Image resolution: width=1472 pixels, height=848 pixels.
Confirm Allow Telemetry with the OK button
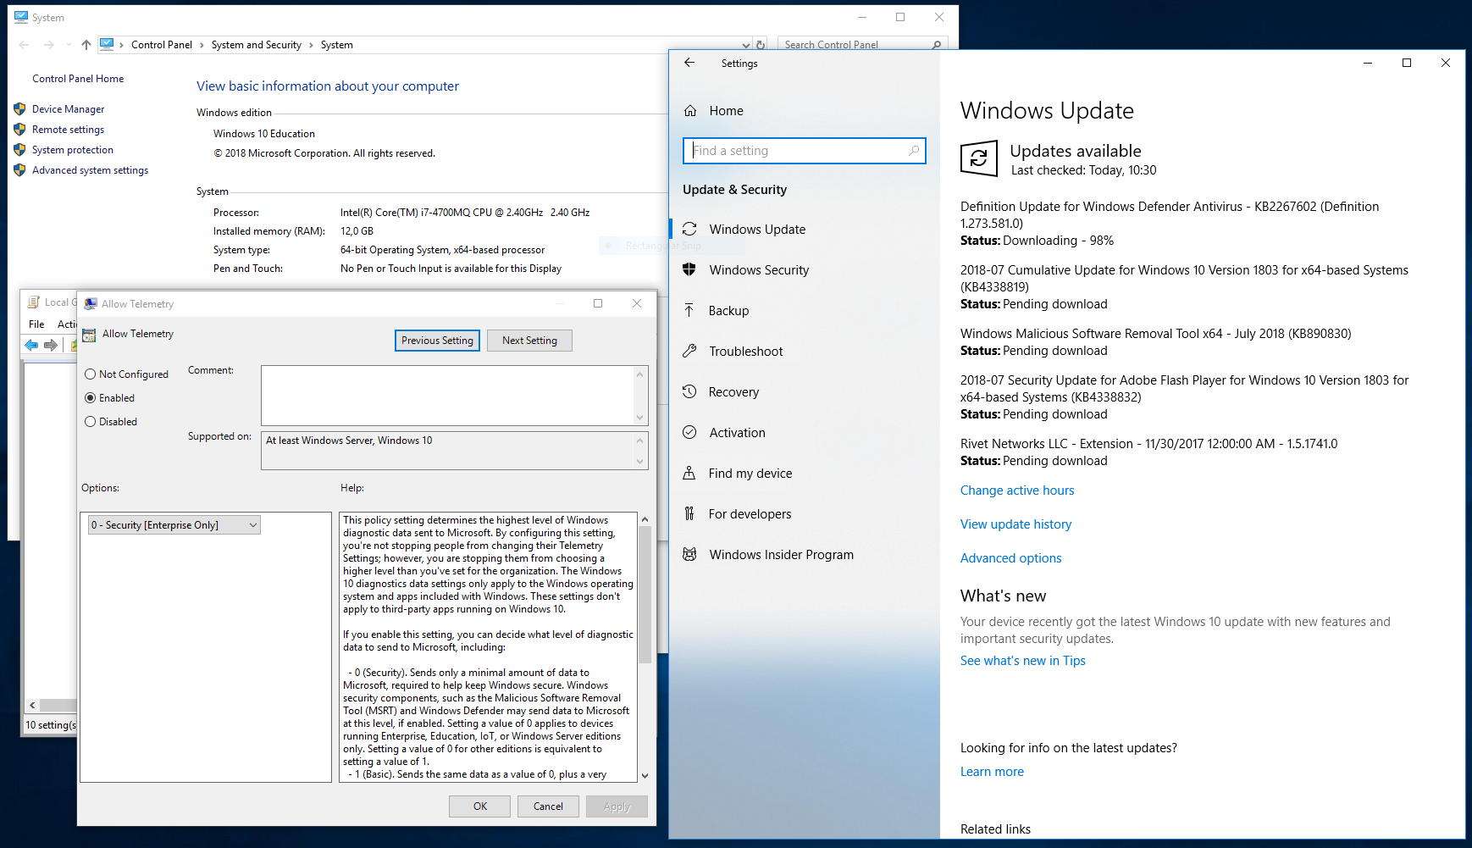click(x=480, y=806)
